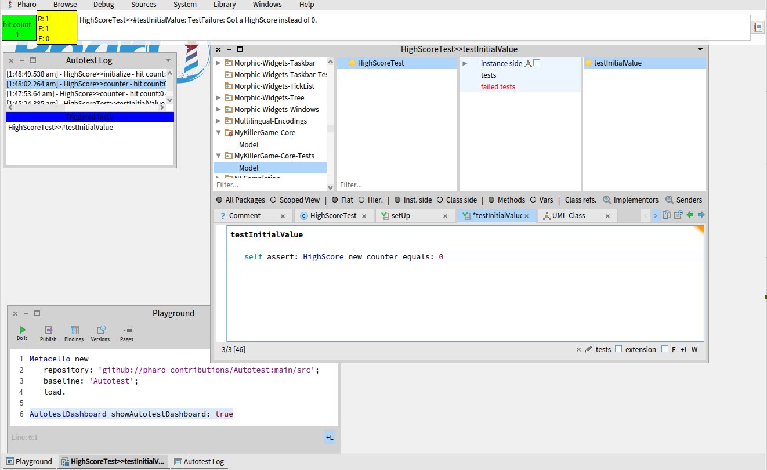Click the yellow icon beside testInitialValue method
The width and height of the screenshot is (767, 470).
[588, 63]
